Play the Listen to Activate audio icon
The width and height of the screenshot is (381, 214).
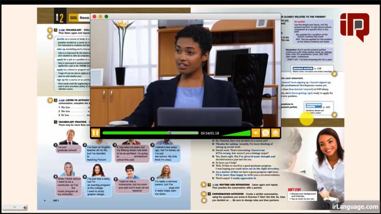(x=50, y=100)
